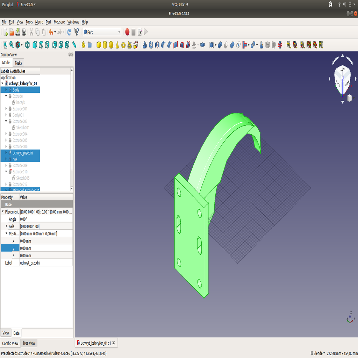Click the Fit-all magnifier view icon
This screenshot has height=358, width=358.
(5, 45)
